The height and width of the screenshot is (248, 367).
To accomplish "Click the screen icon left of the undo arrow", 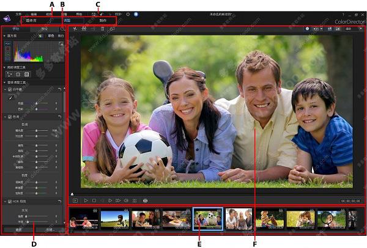I will point(94,14).
